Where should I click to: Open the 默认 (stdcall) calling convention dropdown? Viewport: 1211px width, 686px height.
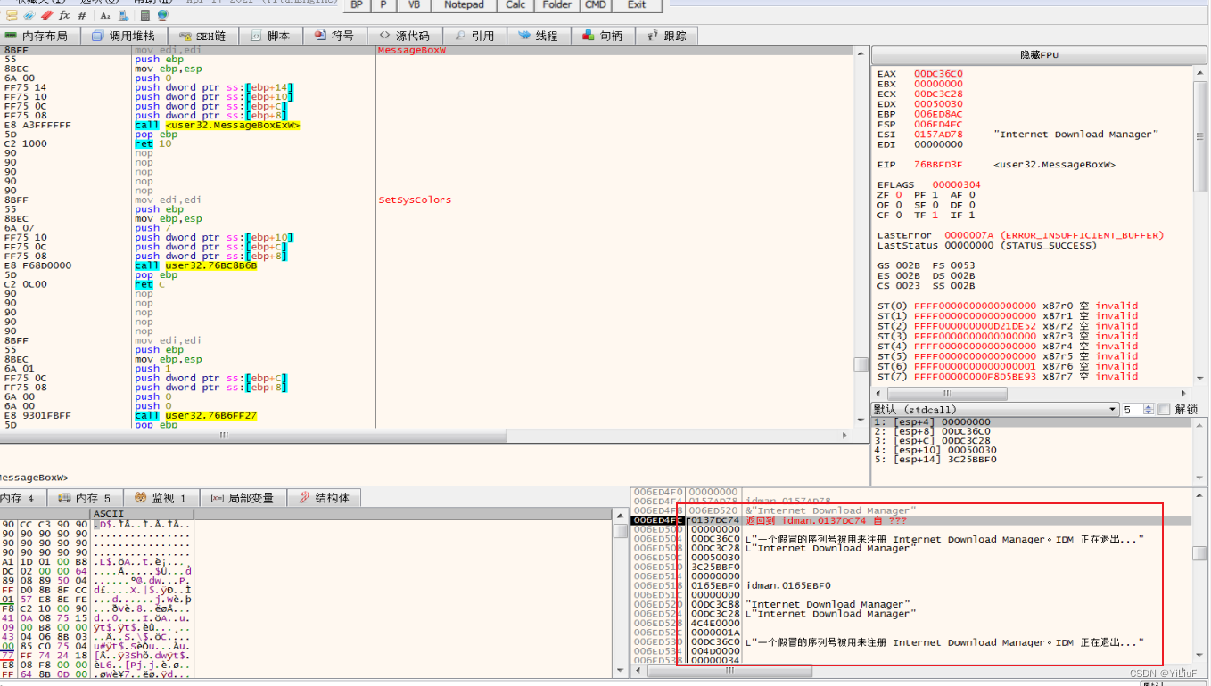click(995, 409)
